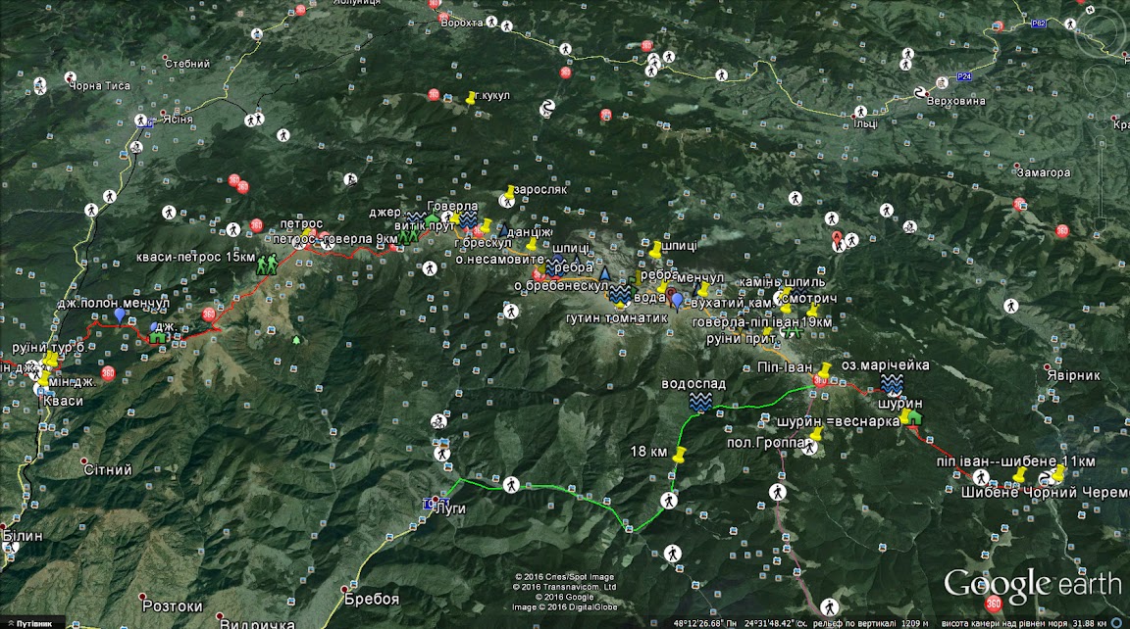Click the pushpin next to пол.Гроппа
The image size is (1130, 629).
click(x=816, y=434)
